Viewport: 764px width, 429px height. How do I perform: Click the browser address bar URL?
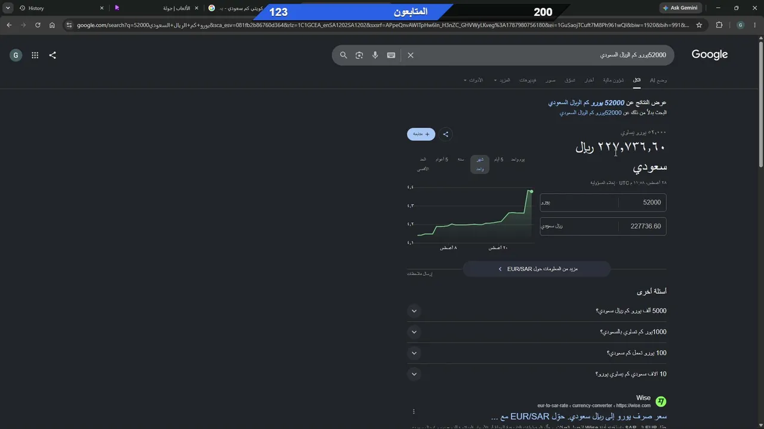point(382,25)
